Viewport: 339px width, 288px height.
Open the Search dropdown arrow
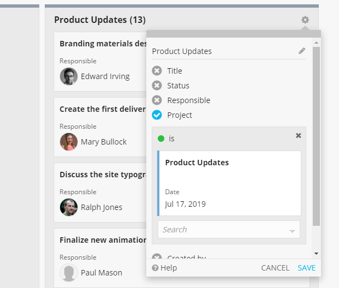(x=292, y=231)
